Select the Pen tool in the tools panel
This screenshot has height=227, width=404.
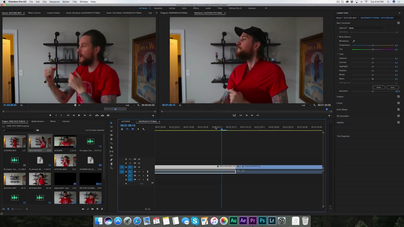pyautogui.click(x=111, y=160)
